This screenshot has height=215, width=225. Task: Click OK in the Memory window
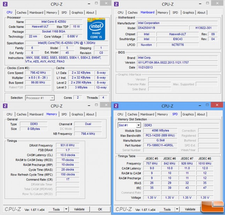click(100, 209)
